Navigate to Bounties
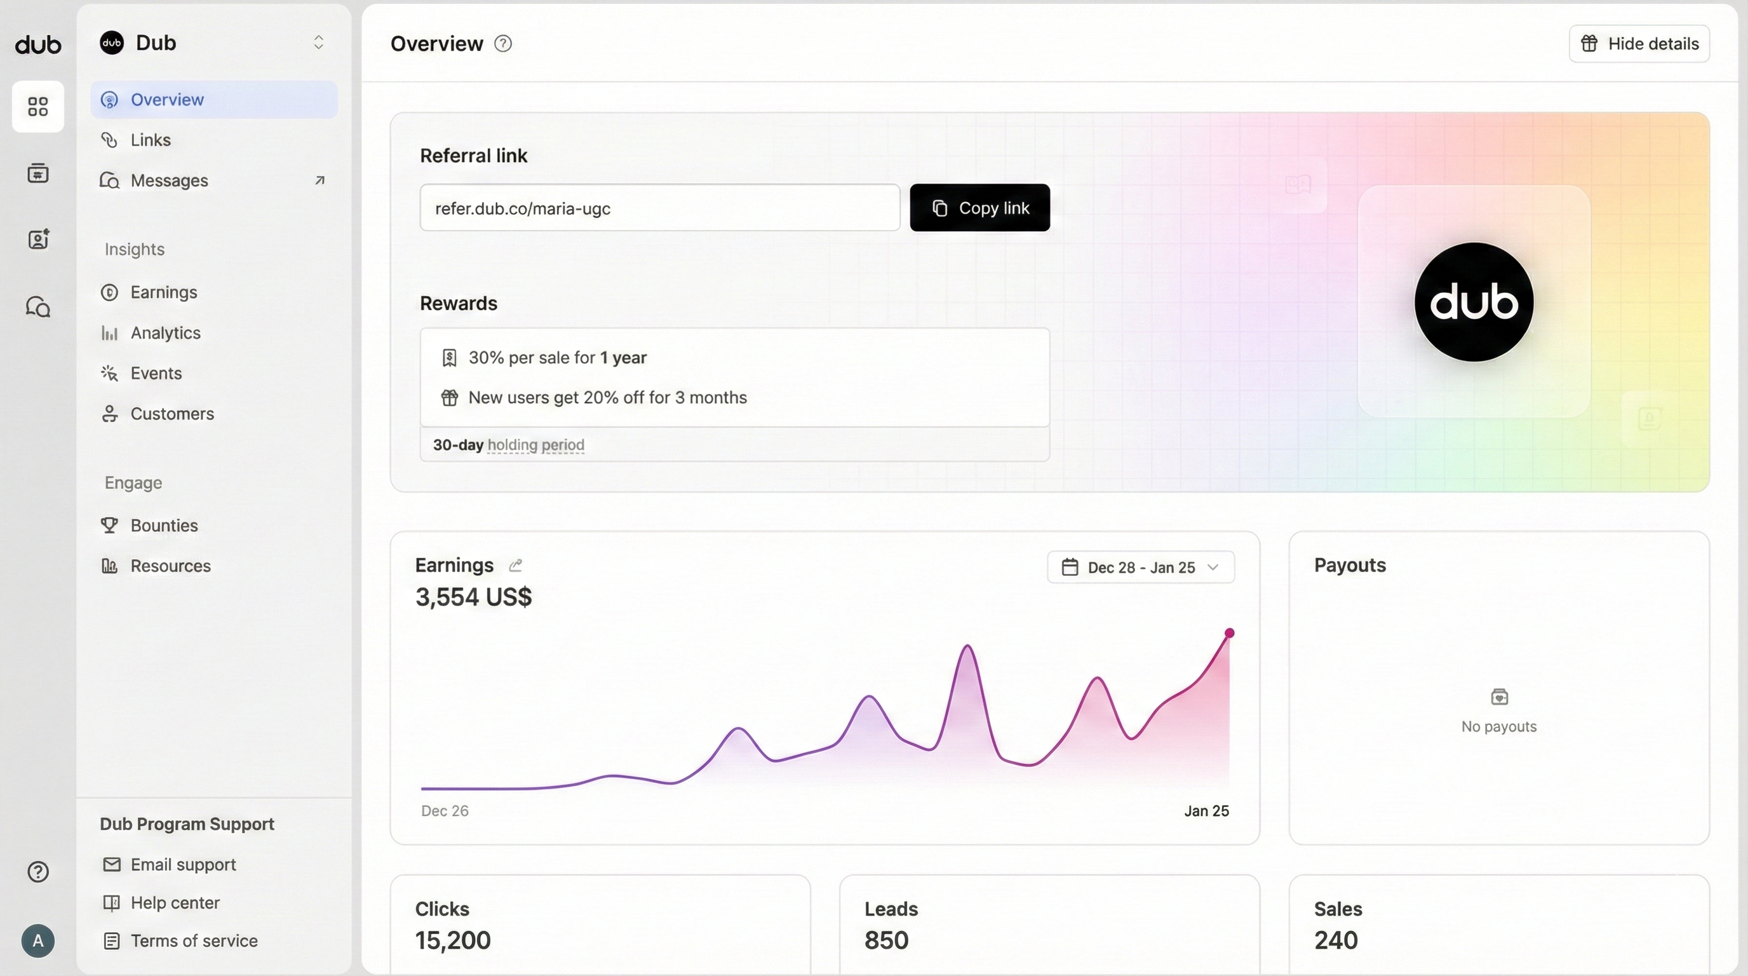The height and width of the screenshot is (976, 1748). pos(165,525)
